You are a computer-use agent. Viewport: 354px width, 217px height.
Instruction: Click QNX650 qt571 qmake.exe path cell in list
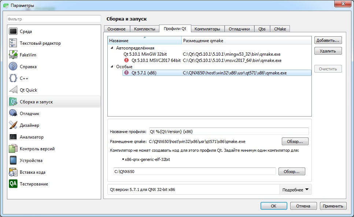[235, 73]
